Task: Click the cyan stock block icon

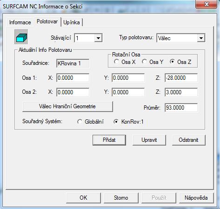Action: pyautogui.click(x=21, y=37)
